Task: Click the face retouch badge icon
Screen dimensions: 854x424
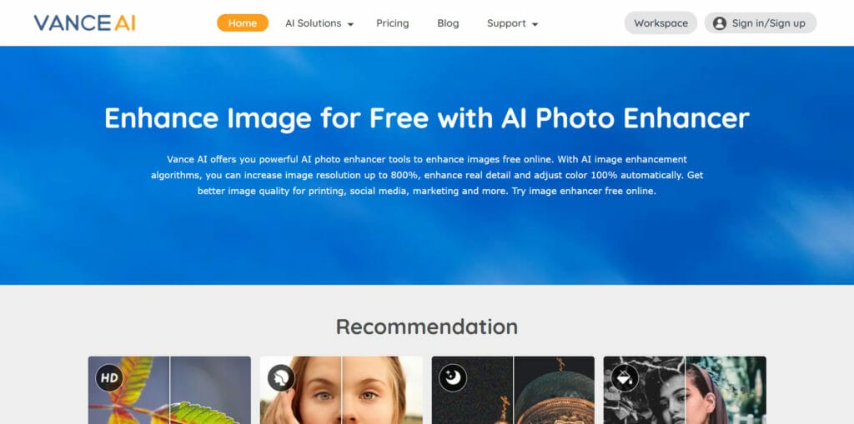Action: coord(281,377)
